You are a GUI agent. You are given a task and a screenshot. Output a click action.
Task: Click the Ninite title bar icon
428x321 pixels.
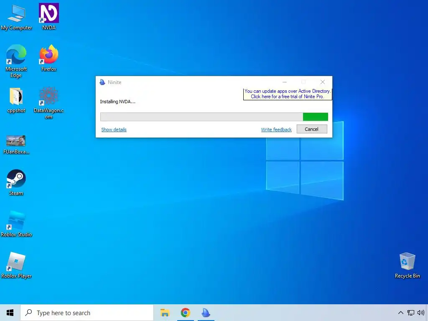click(102, 82)
